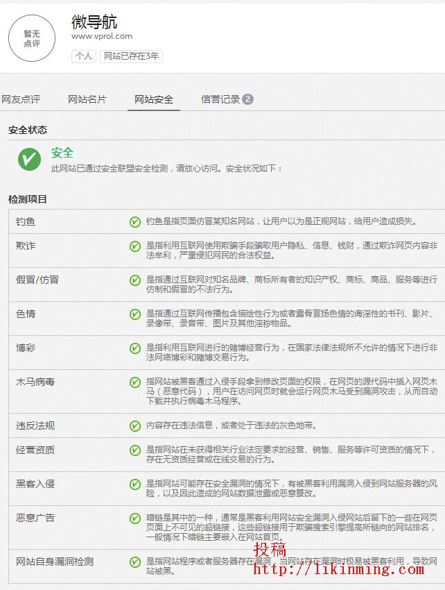Click the check icon in 博彩 row
Image resolution: width=445 pixels, height=590 pixels.
[x=135, y=348]
